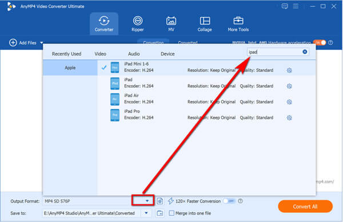Choose the iPad Air preset

coord(206,99)
